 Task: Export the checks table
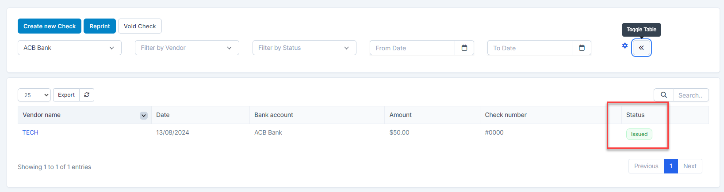click(66, 95)
